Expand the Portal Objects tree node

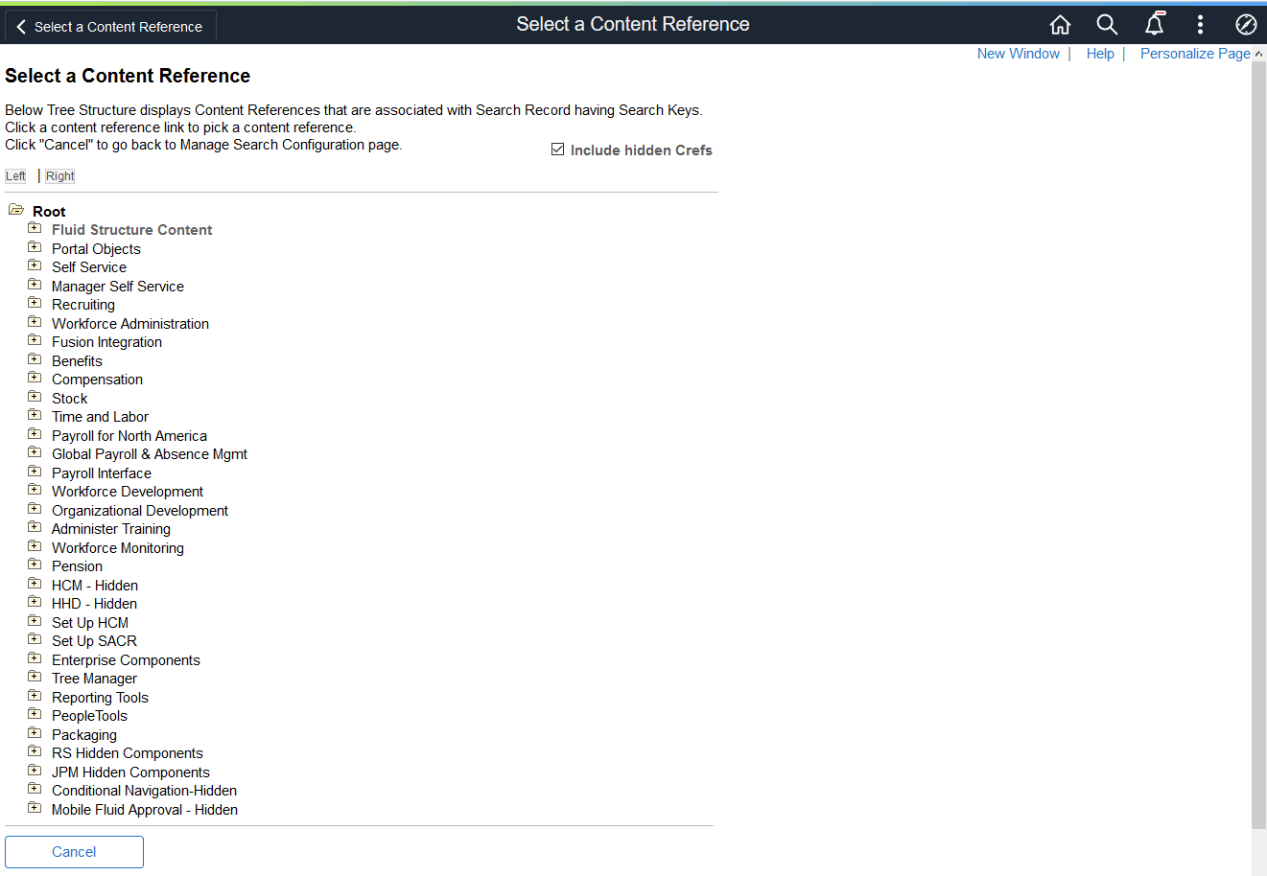click(34, 246)
